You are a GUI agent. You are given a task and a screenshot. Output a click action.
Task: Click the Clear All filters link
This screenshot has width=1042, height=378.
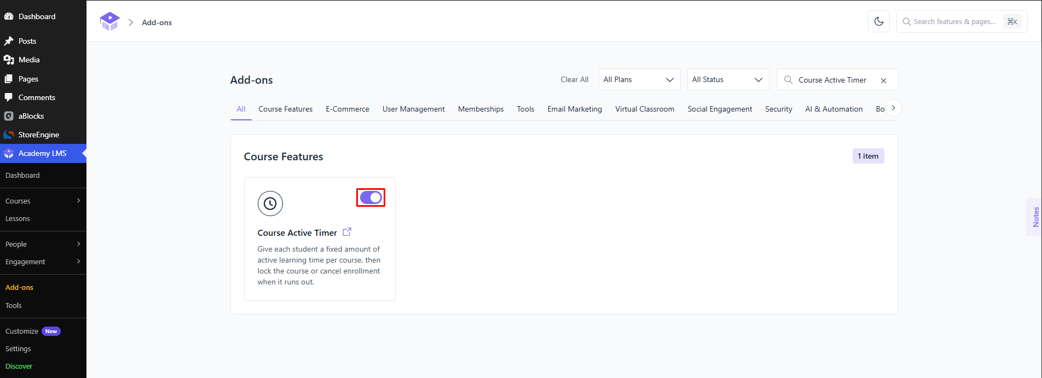coord(575,79)
